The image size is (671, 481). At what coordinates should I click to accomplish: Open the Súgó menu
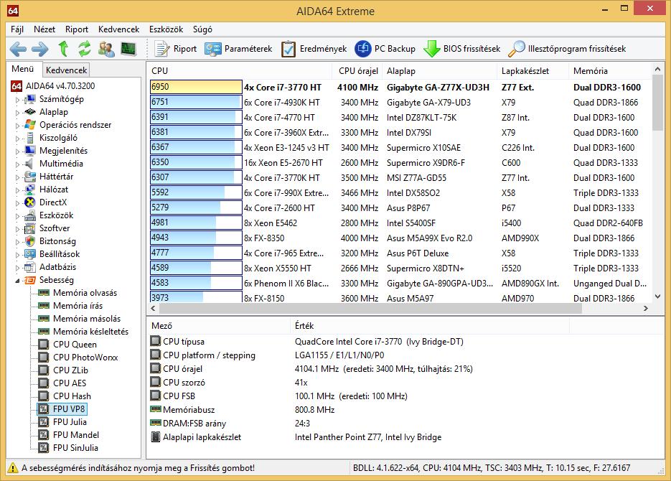[202, 29]
